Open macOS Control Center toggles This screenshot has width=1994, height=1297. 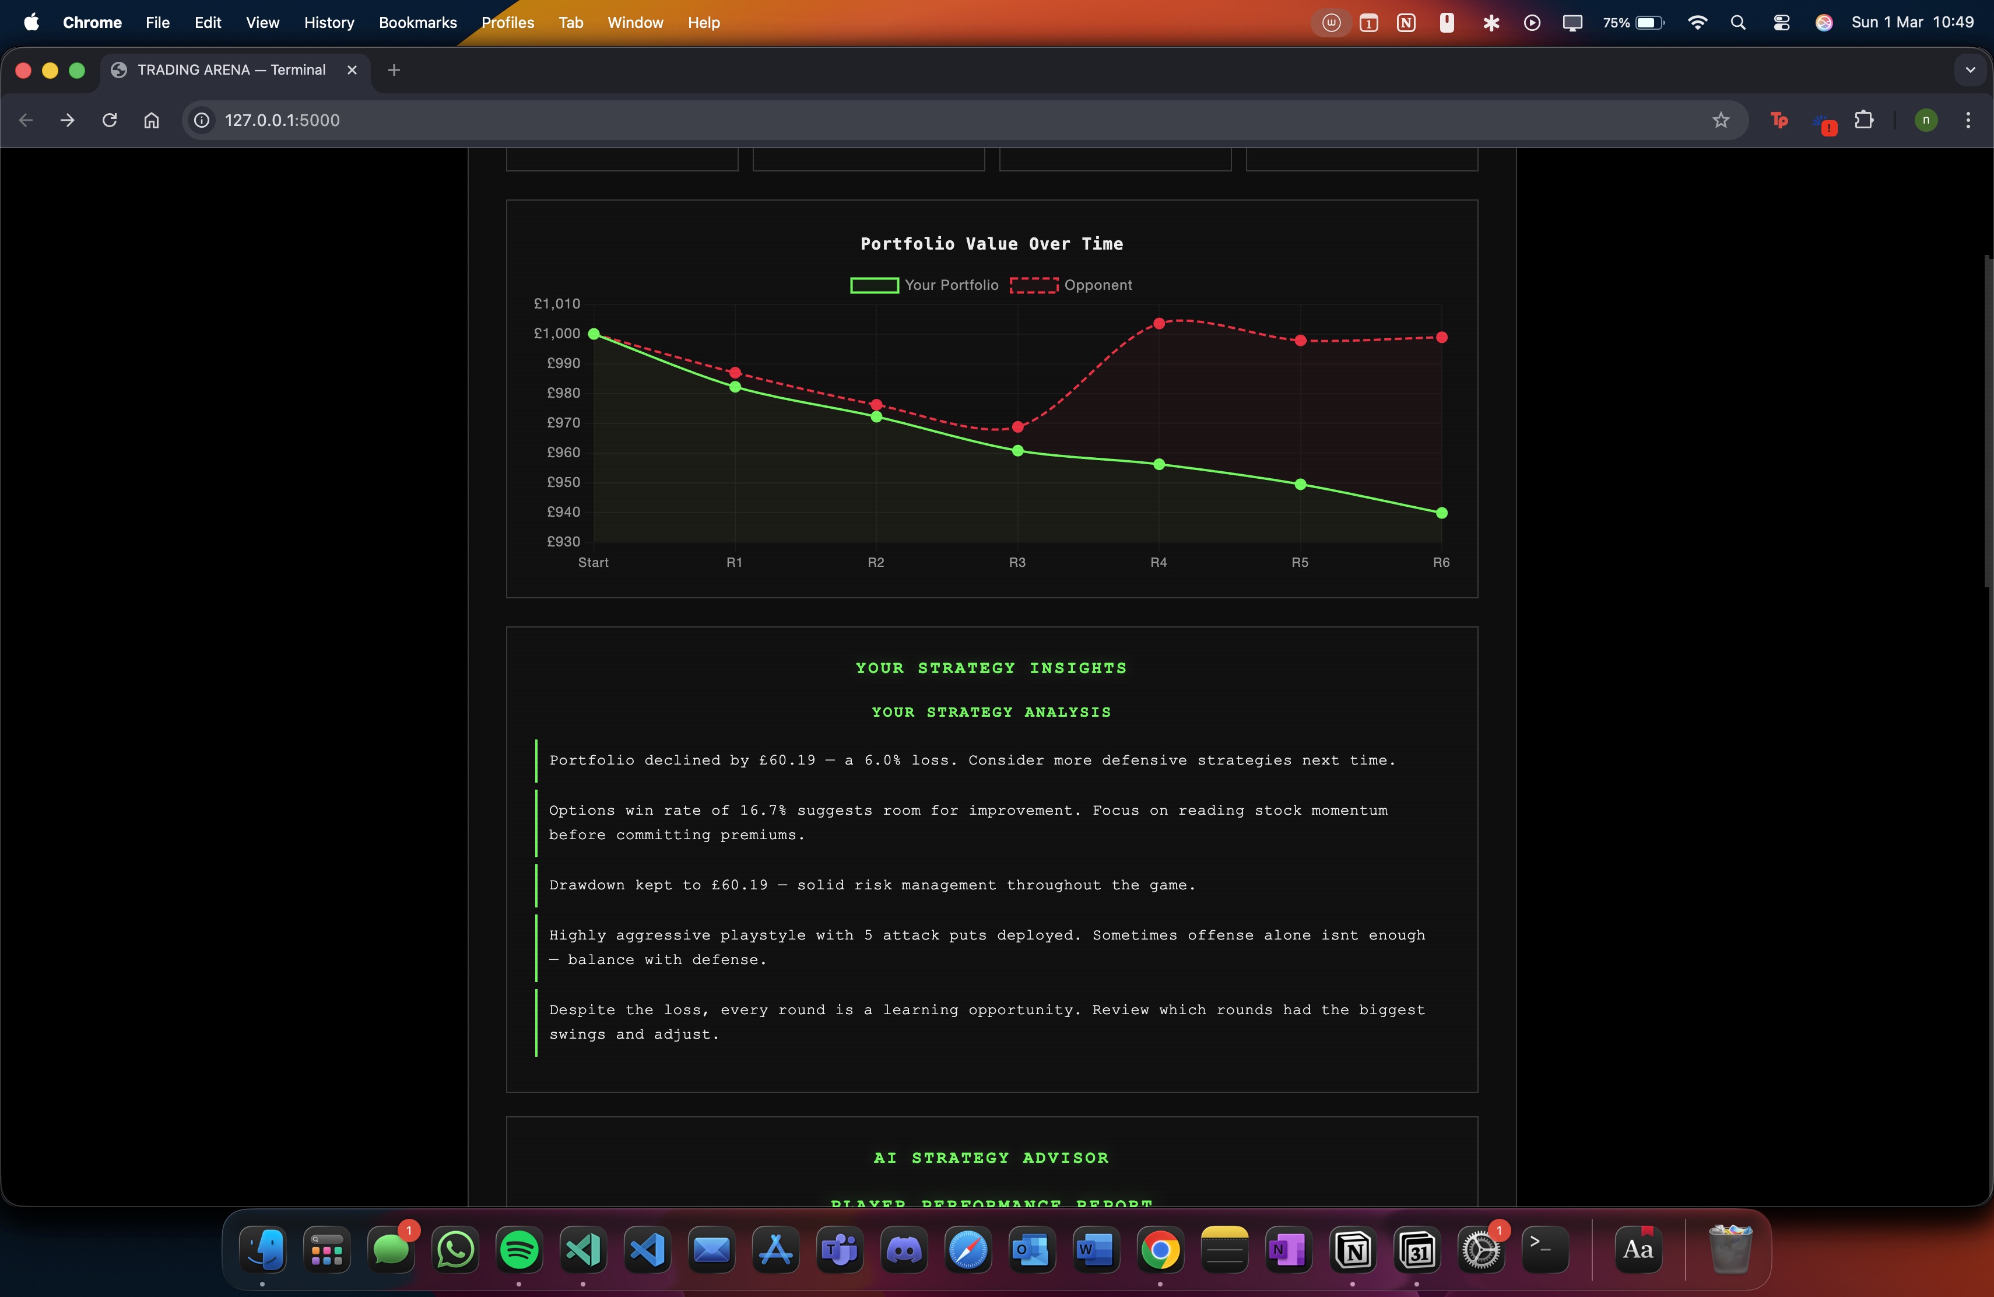(x=1781, y=23)
